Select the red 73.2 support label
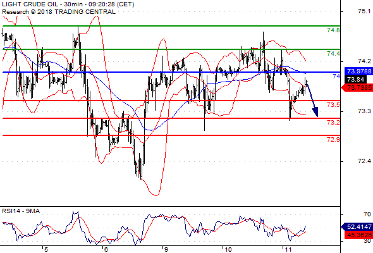373x253 pixels. pyautogui.click(x=333, y=123)
